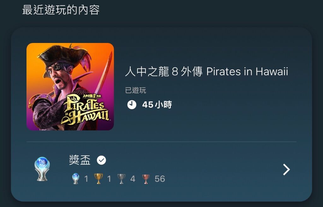Click the silver trophy icon
Viewport: 323px width, 207px height.
121,179
